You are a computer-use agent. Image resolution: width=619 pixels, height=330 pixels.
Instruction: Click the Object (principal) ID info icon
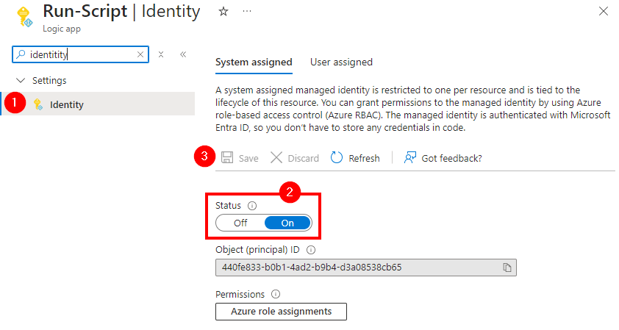coord(311,250)
